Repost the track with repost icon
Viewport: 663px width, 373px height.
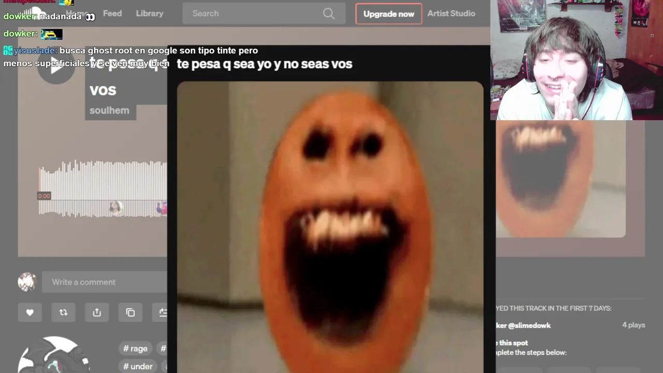point(63,312)
